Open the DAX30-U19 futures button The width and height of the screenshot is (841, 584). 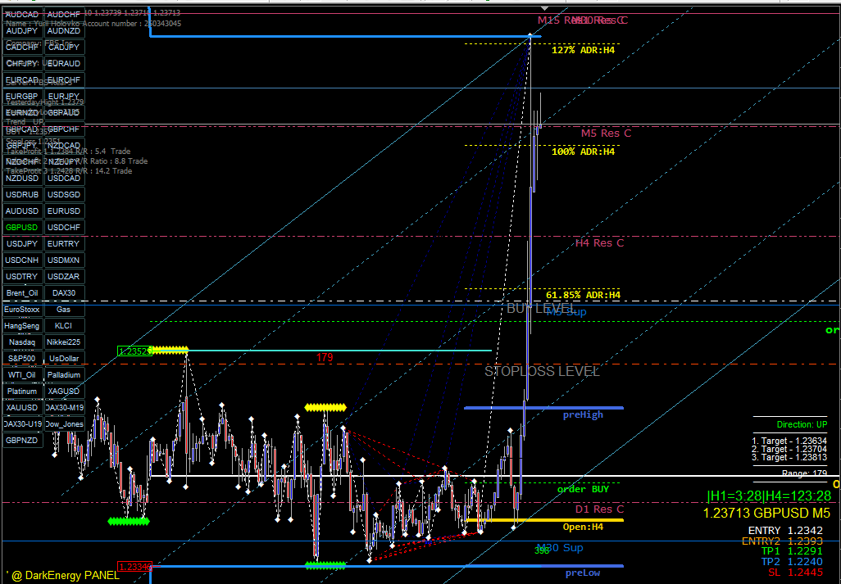22,423
